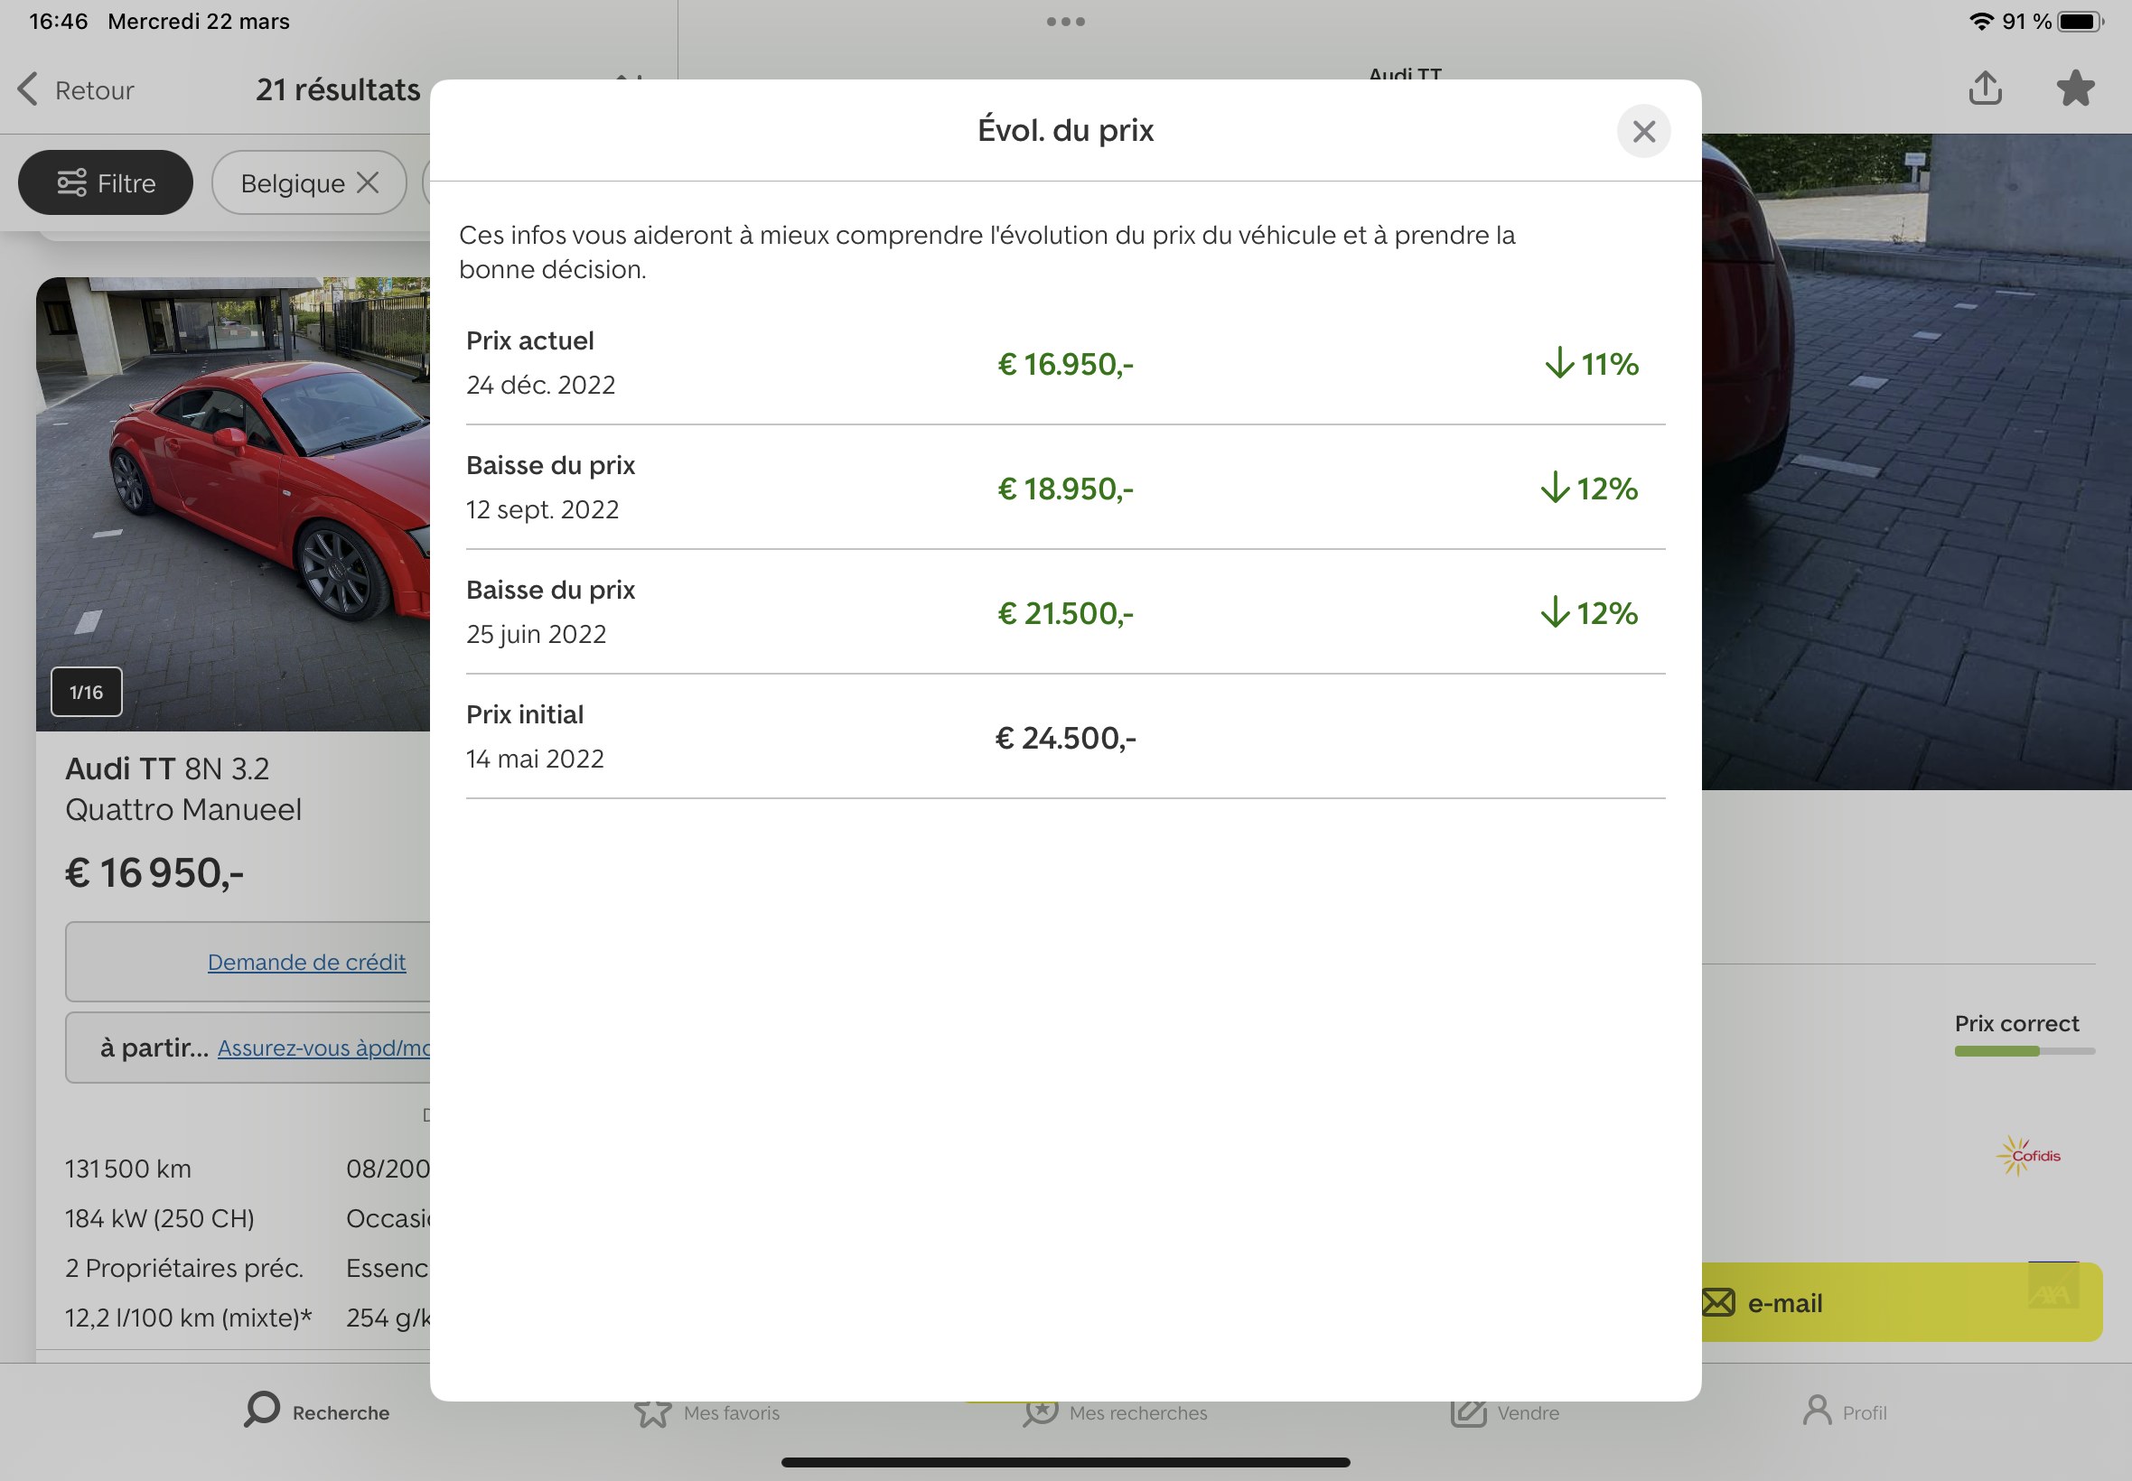2132x1481 pixels.
Task: Click the 184 kW (250 CH) text
Action: point(160,1218)
